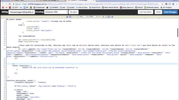The height and width of the screenshot is (100, 179).
Task: Open the red arrow bookmark icon
Action: pos(10,7)
